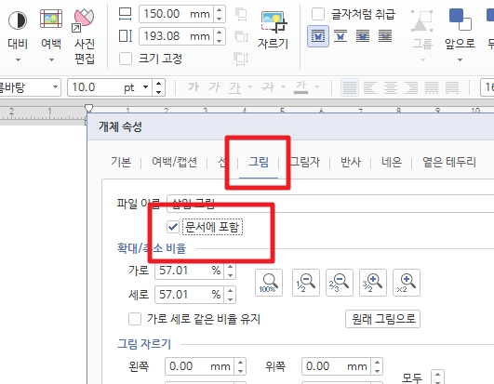Enlarge picture by x2
The image size is (494, 384).
tap(407, 283)
